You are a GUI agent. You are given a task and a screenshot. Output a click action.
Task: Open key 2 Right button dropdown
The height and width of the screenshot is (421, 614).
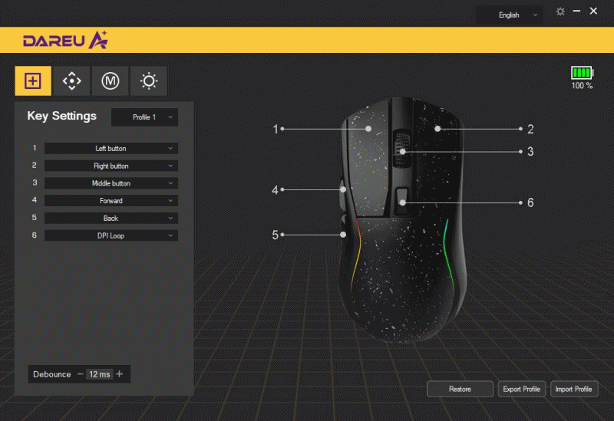pos(111,166)
